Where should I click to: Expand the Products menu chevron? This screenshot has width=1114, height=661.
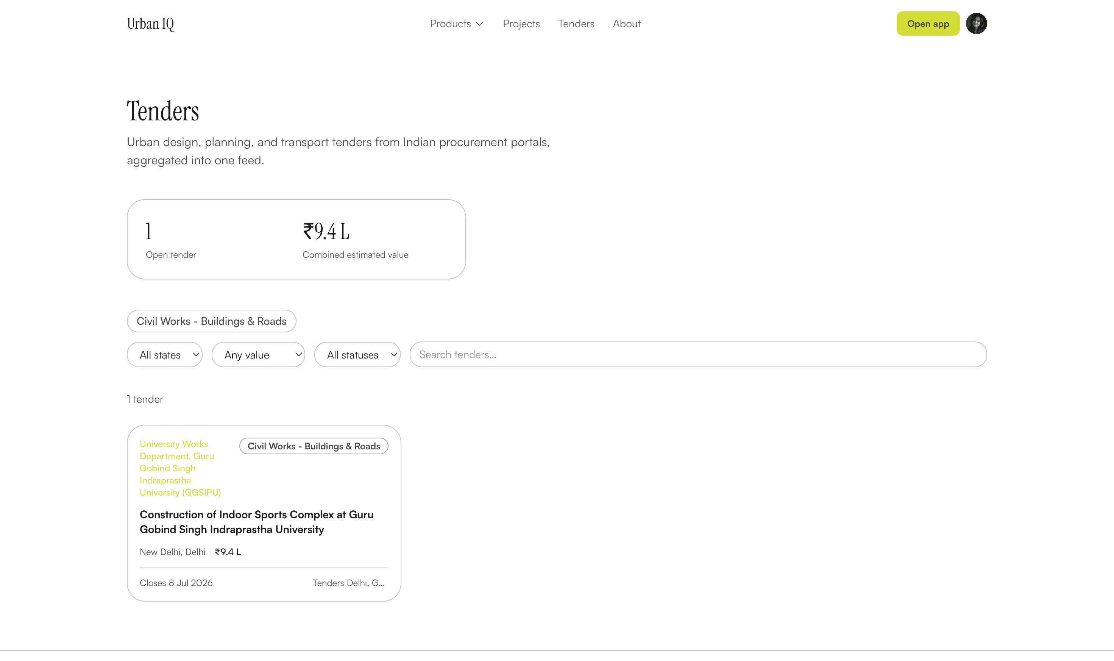tap(479, 24)
